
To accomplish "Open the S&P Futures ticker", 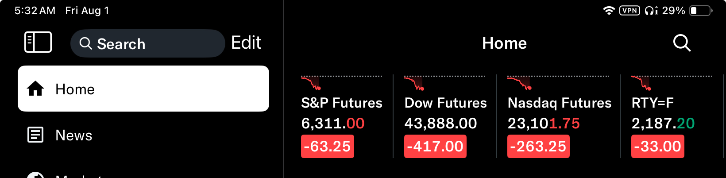I will [x=341, y=103].
